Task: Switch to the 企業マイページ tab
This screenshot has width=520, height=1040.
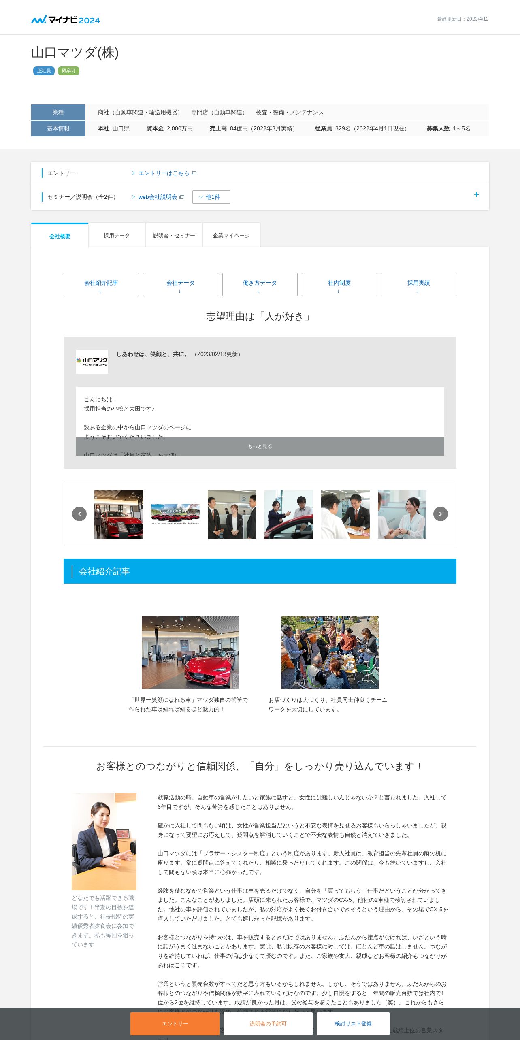Action: (x=231, y=235)
